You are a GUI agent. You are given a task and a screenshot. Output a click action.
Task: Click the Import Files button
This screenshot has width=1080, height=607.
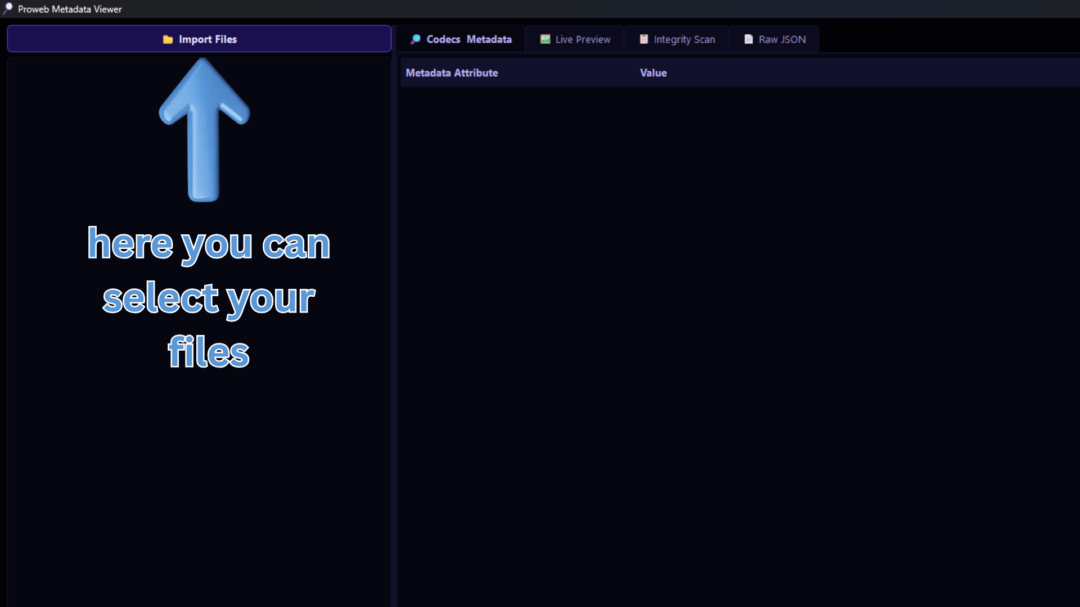pos(199,39)
